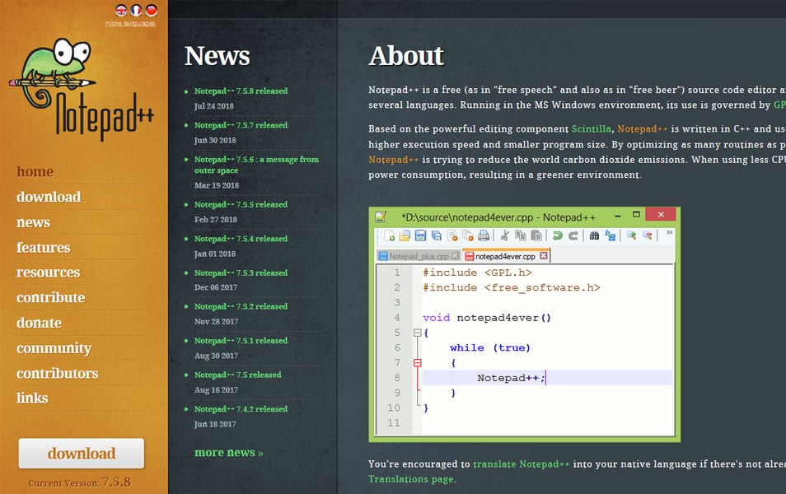This screenshot has width=786, height=494.
Task: Open the contribute menu item
Action: click(x=50, y=297)
